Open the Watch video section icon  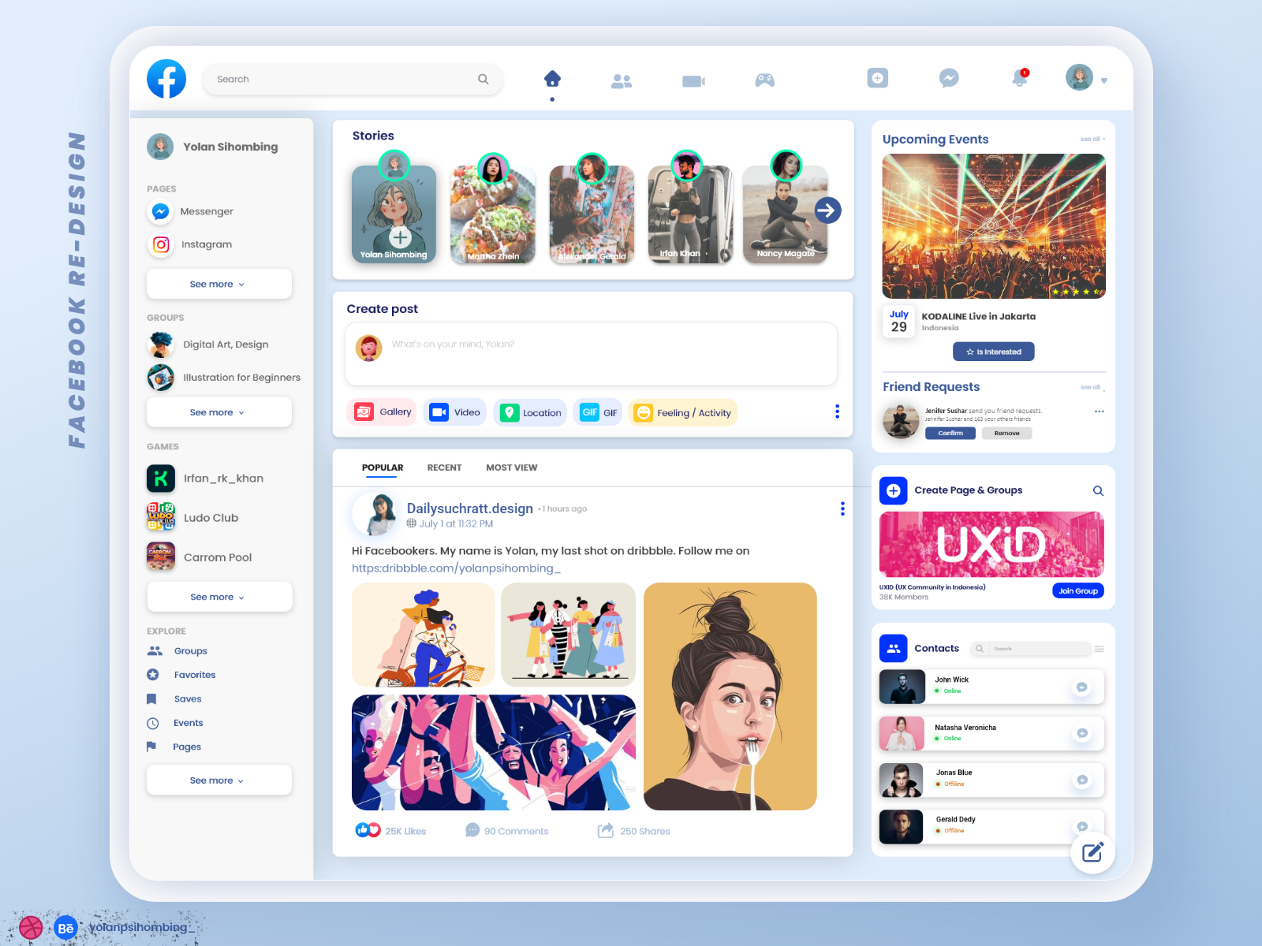coord(693,80)
